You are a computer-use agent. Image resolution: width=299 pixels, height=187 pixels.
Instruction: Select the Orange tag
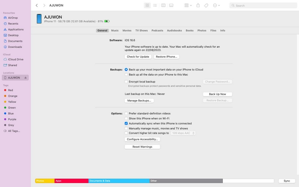(x=13, y=96)
